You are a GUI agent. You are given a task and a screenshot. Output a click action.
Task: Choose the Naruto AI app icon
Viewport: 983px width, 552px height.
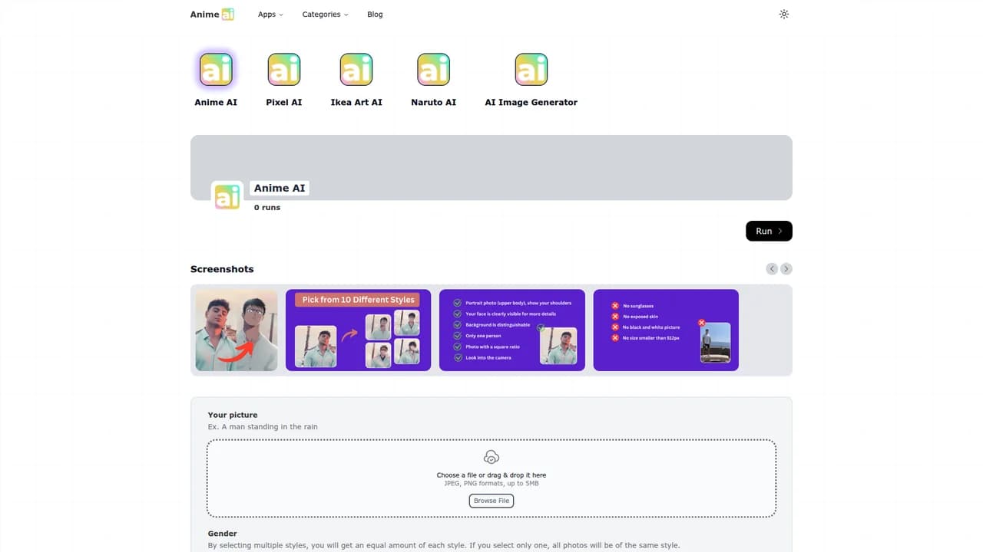coord(433,70)
